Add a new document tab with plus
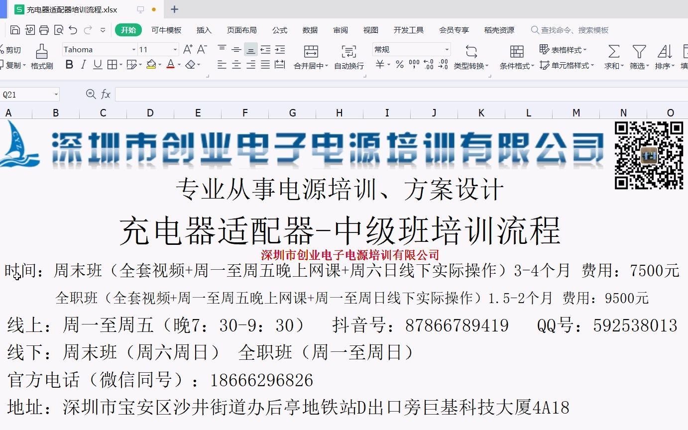688x430 pixels. click(x=174, y=9)
